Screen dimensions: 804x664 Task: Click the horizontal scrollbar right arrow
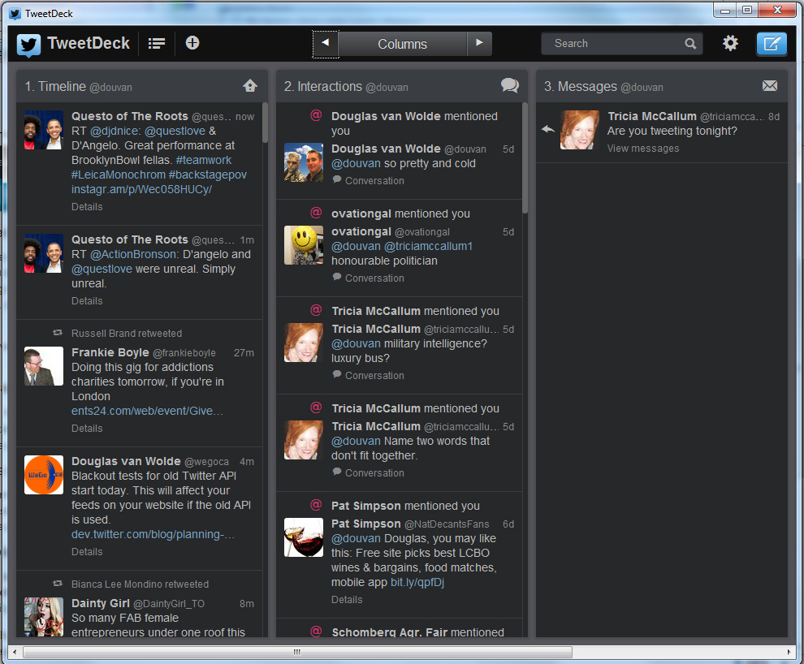tap(789, 652)
